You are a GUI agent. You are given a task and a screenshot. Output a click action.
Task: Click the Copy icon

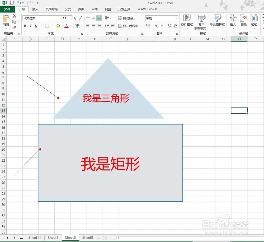click(x=14, y=22)
